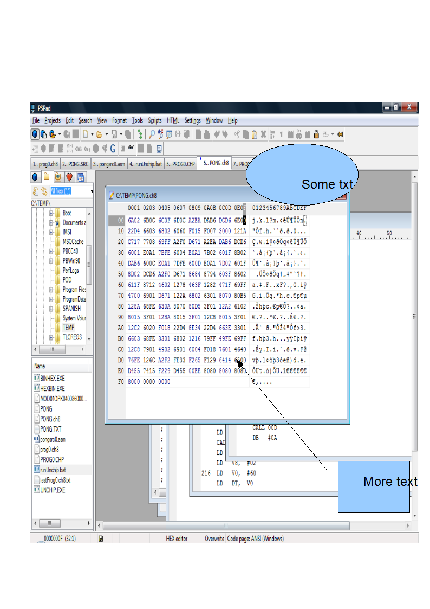Click the New file page icon
The width and height of the screenshot is (430, 609).
coord(86,134)
